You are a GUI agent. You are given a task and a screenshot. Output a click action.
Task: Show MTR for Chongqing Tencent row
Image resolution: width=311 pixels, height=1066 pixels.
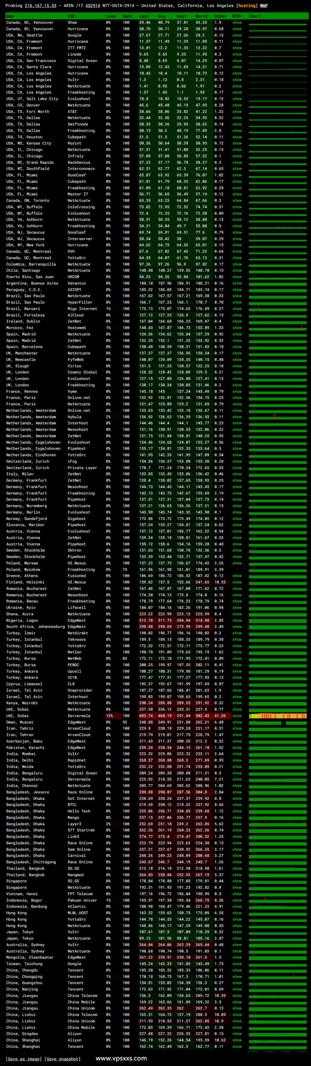click(237, 977)
